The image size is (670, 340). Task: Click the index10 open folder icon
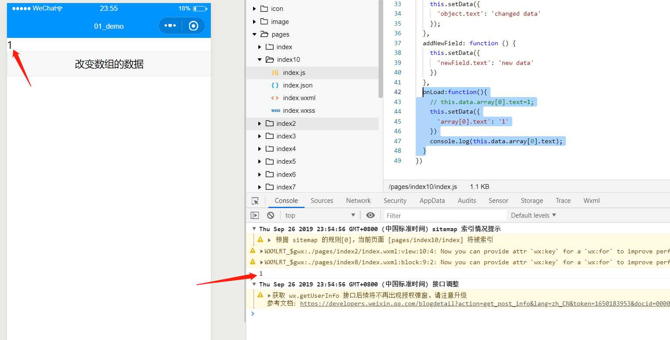point(270,60)
